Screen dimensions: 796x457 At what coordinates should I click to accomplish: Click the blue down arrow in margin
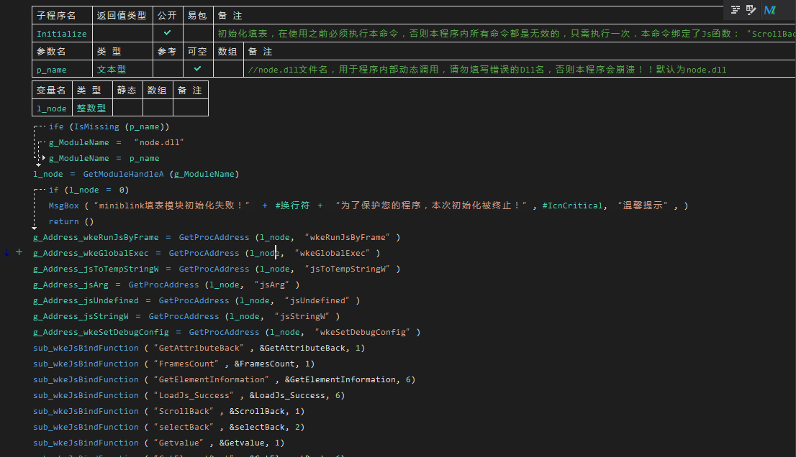click(7, 253)
